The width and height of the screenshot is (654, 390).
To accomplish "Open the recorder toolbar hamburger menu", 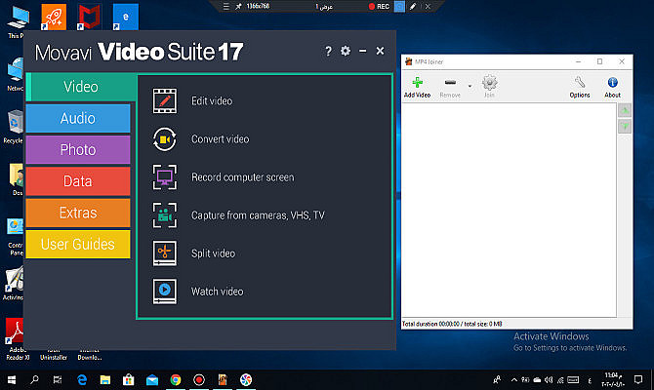I will (226, 6).
